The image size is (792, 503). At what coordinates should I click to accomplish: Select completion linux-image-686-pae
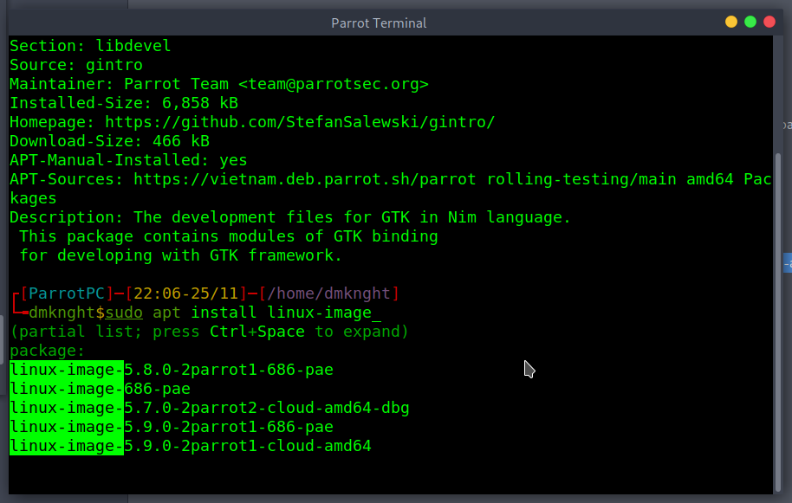coord(100,389)
